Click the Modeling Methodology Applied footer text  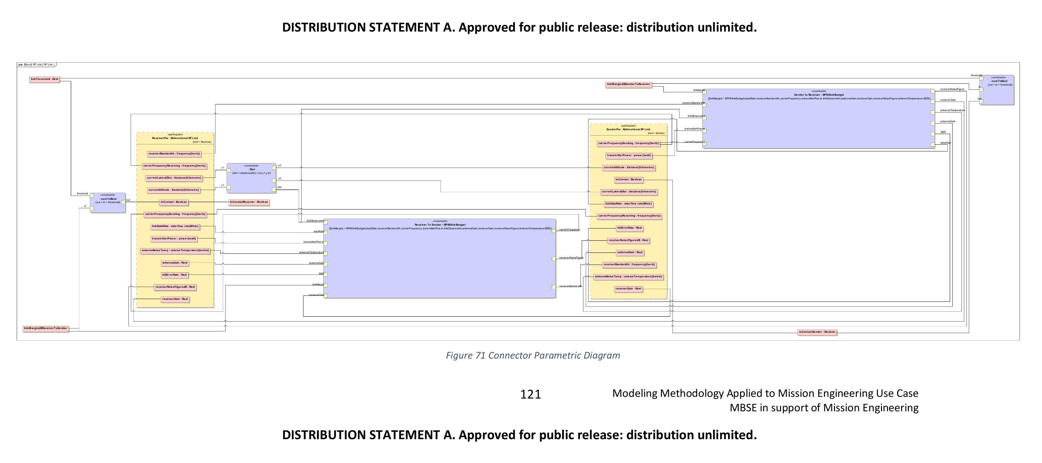[x=765, y=393]
